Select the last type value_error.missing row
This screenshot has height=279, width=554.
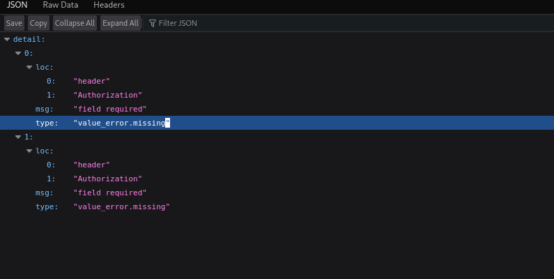tap(277, 206)
